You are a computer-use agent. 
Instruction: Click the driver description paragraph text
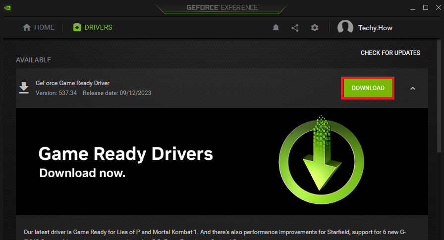point(215,235)
